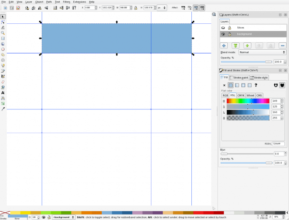Screen dimensions: 289x220
Task: Adjust the Hue color slider
Action: point(248,101)
